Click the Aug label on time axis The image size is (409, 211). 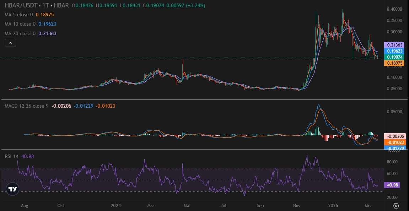[24, 206]
